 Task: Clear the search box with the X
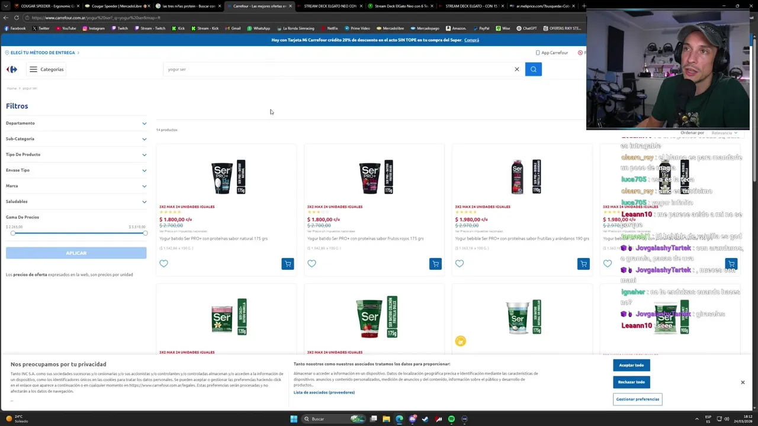point(516,69)
